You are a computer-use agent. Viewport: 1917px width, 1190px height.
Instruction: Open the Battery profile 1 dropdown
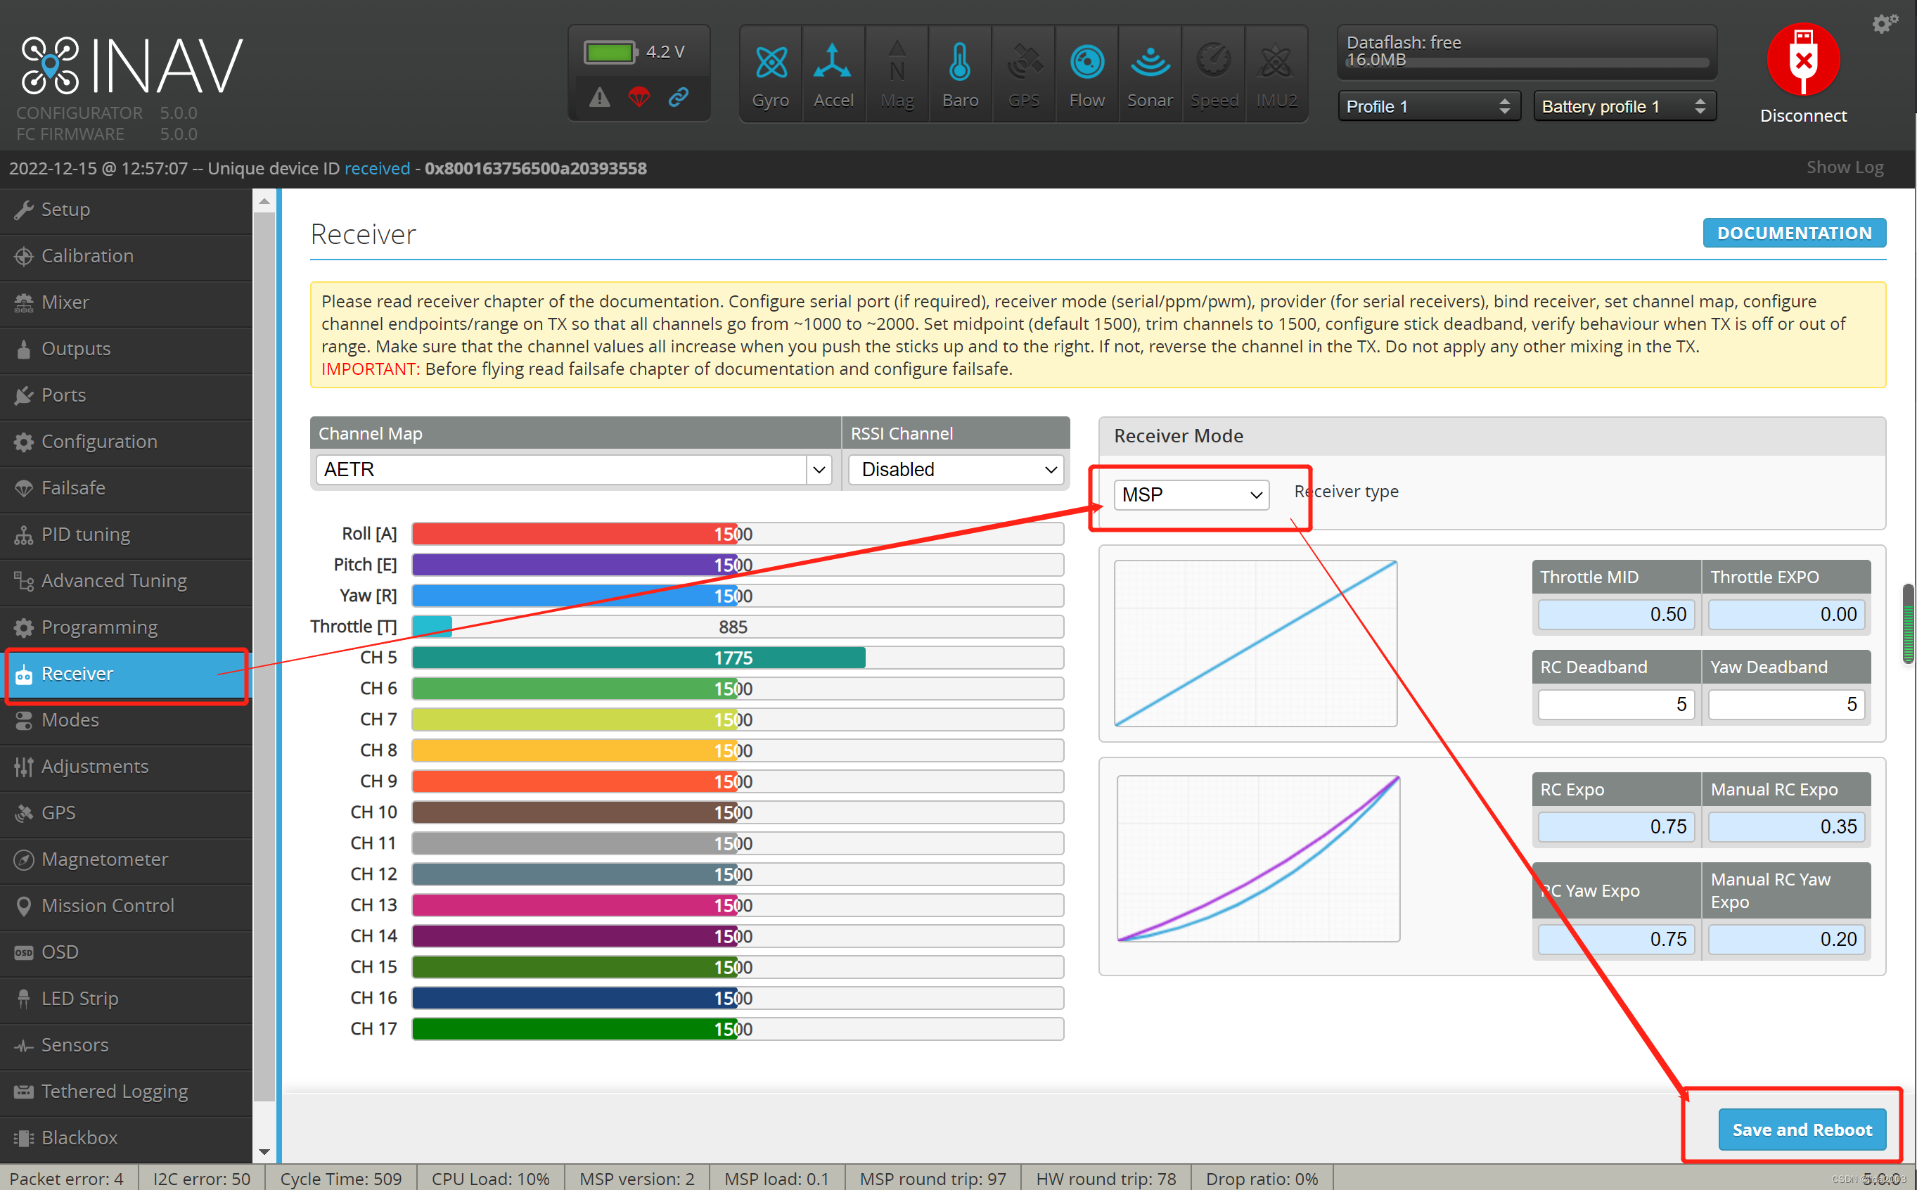[x=1624, y=106]
